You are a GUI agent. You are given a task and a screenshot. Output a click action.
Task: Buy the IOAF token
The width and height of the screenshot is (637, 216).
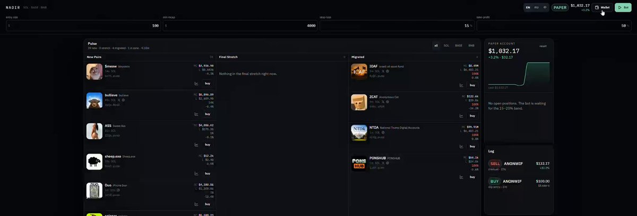click(472, 85)
